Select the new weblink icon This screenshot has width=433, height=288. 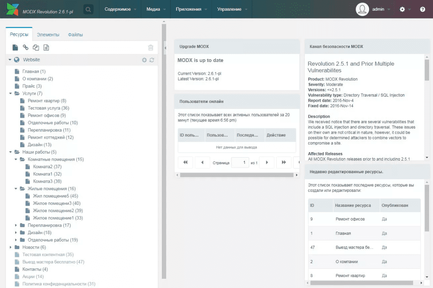24,47
